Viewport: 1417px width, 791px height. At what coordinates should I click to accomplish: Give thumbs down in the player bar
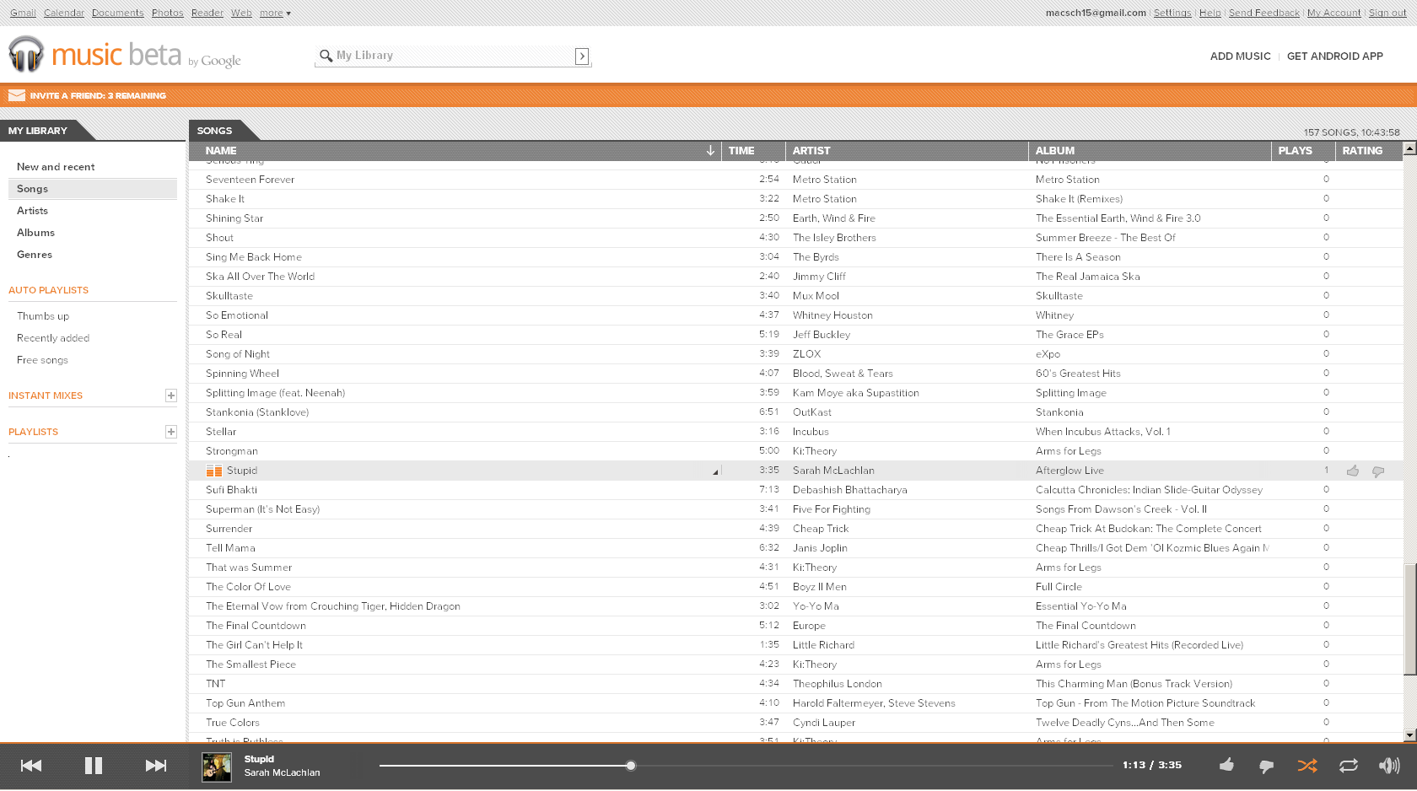pyautogui.click(x=1266, y=766)
